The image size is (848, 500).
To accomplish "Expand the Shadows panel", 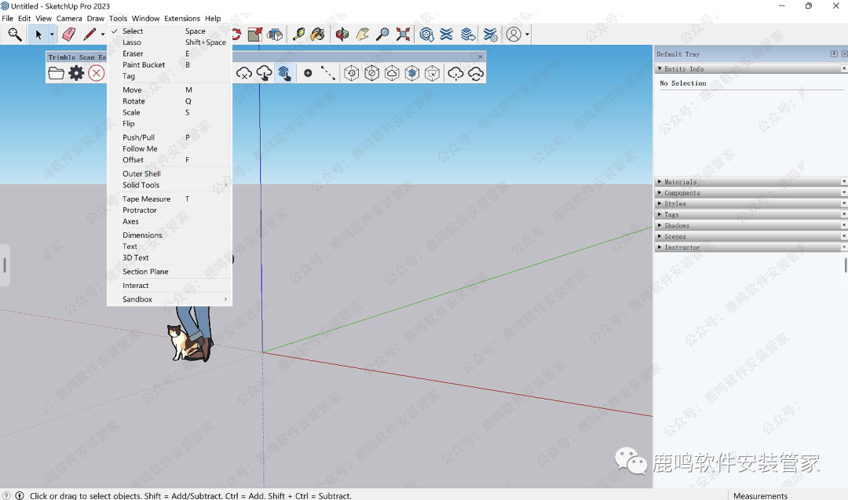I will click(676, 226).
